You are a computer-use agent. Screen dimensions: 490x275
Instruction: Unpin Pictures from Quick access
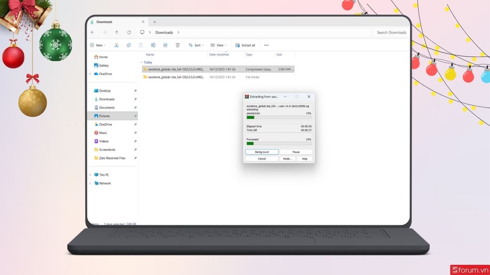click(x=135, y=116)
